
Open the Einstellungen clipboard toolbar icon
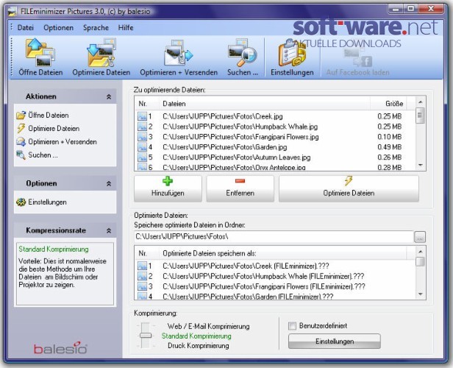pos(292,52)
